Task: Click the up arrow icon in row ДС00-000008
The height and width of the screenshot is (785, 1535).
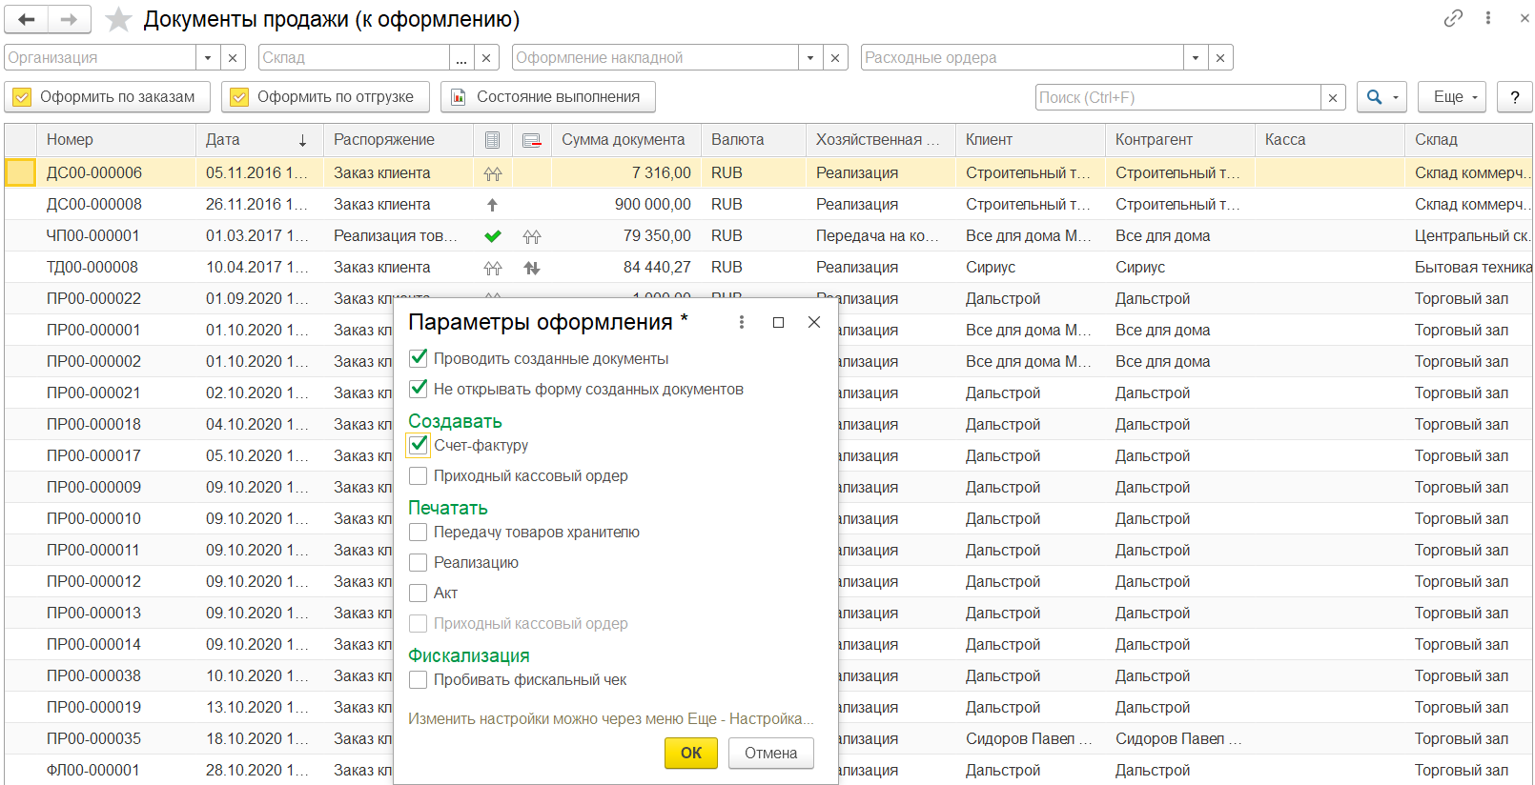Action: click(492, 205)
